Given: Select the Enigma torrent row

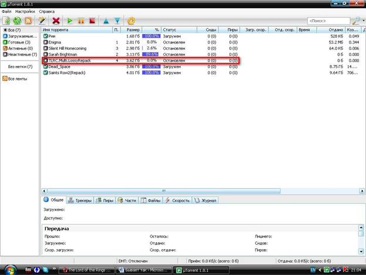Looking at the screenshot, I should (x=202, y=42).
